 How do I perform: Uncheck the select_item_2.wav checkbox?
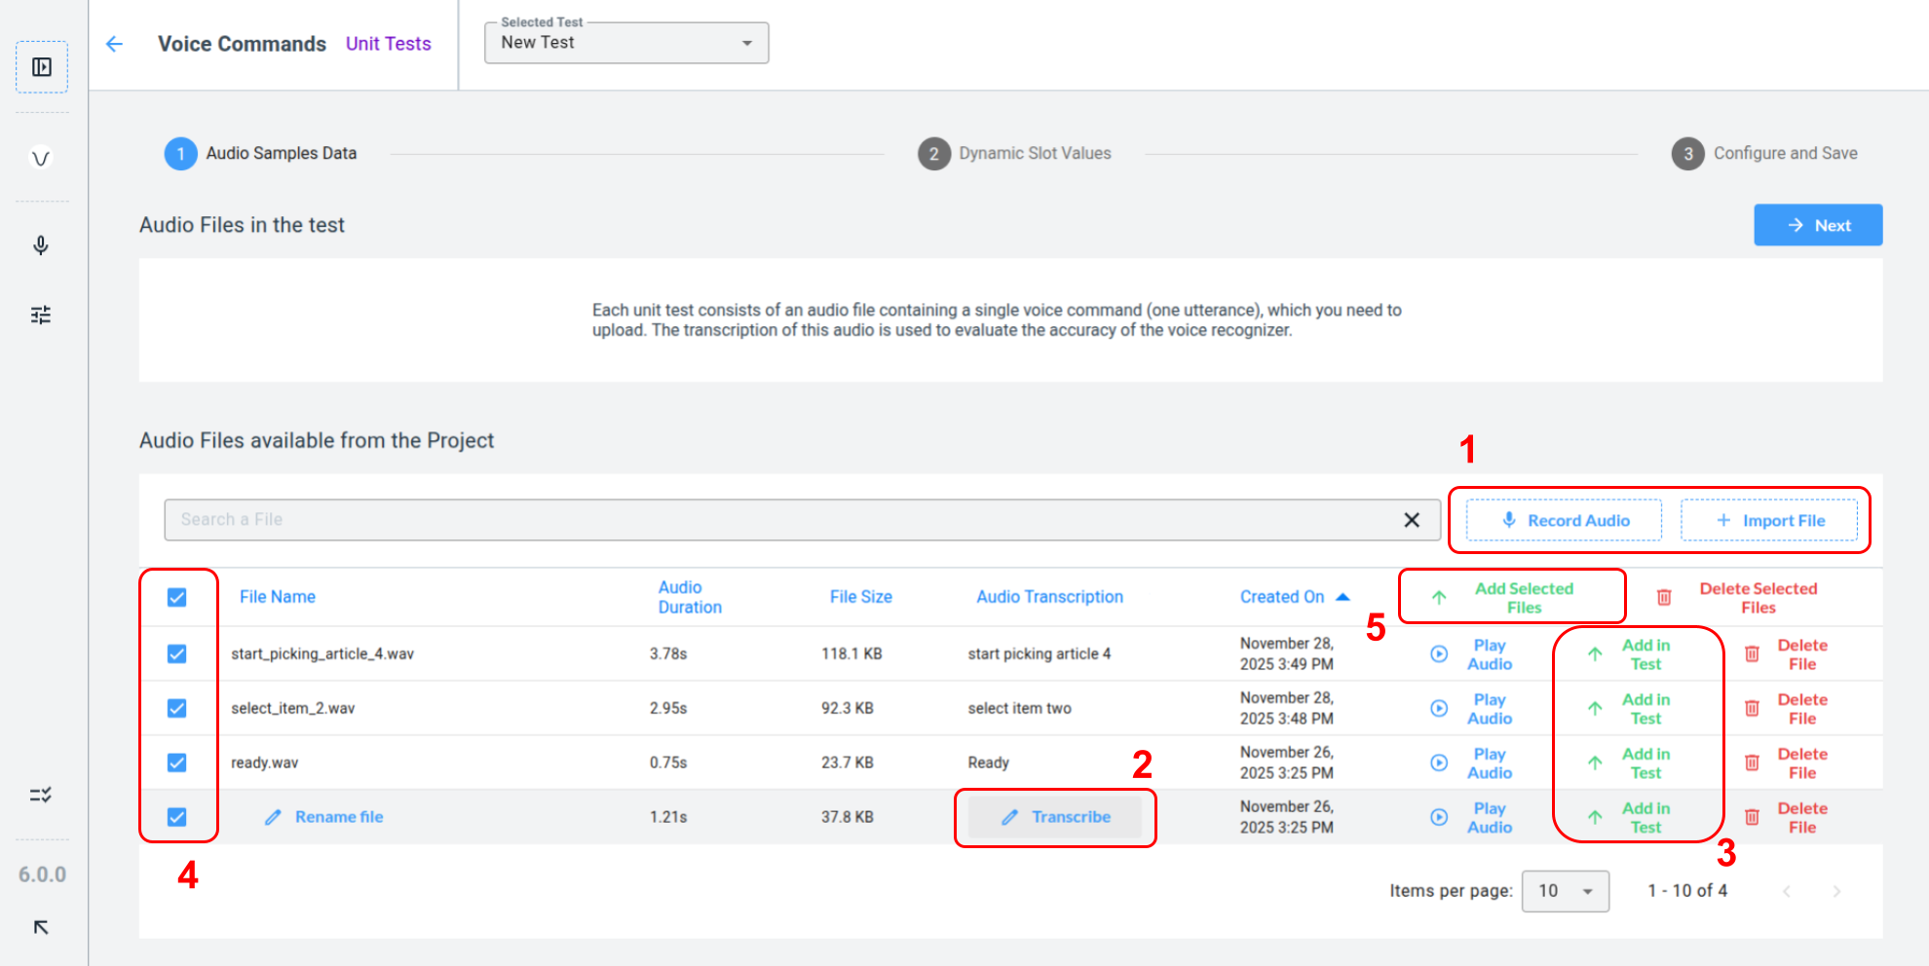point(176,708)
